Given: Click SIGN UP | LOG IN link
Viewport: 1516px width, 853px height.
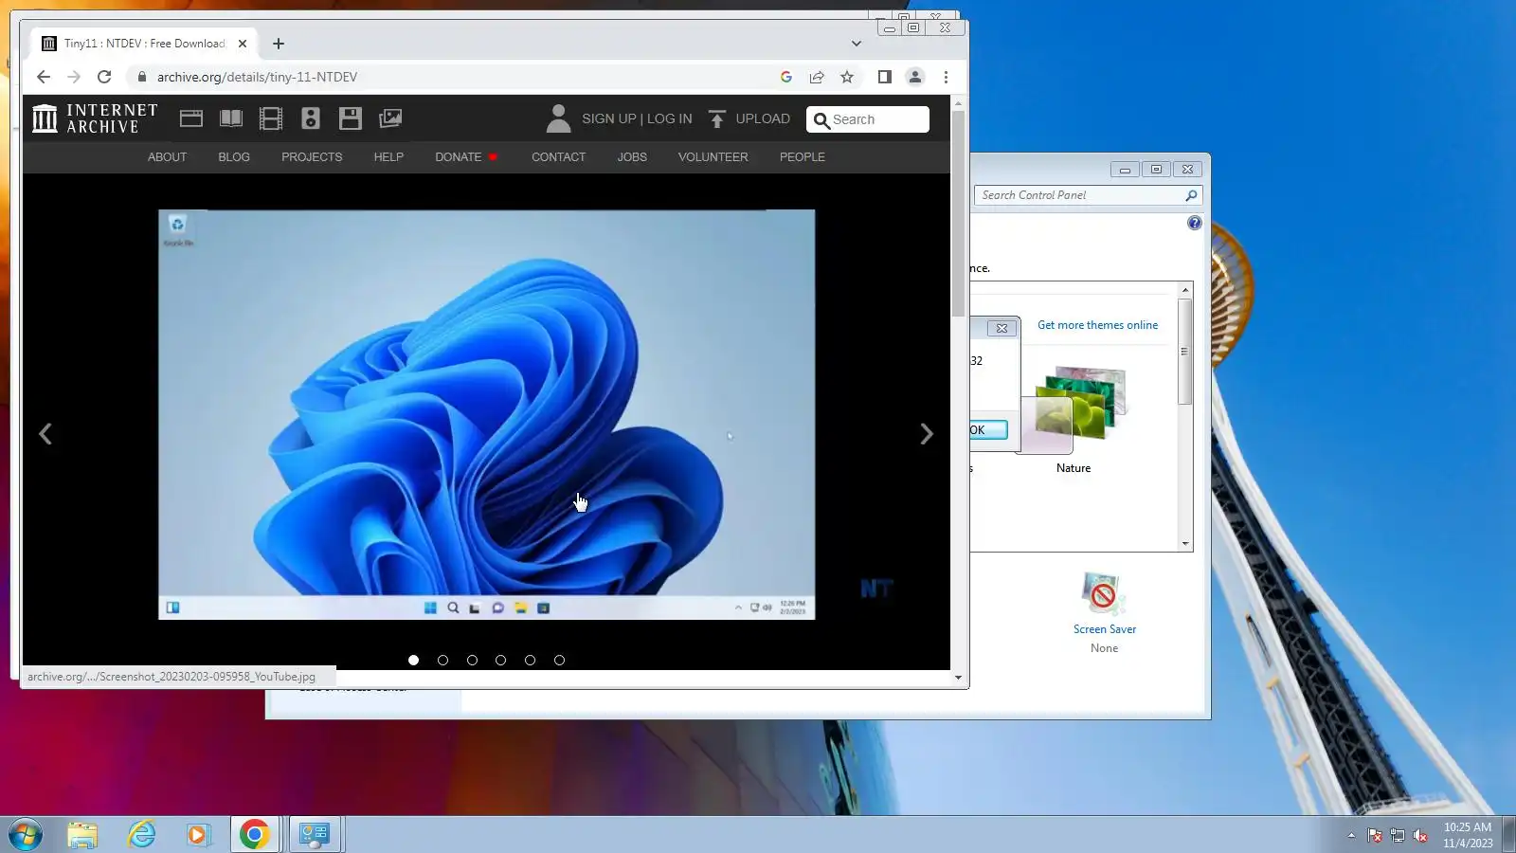Looking at the screenshot, I should tap(637, 118).
